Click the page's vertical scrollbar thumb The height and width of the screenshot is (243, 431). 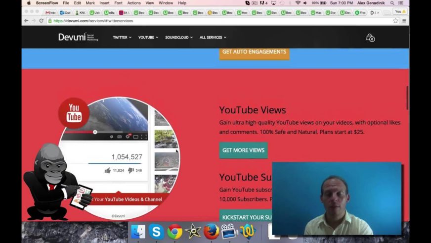[407, 97]
